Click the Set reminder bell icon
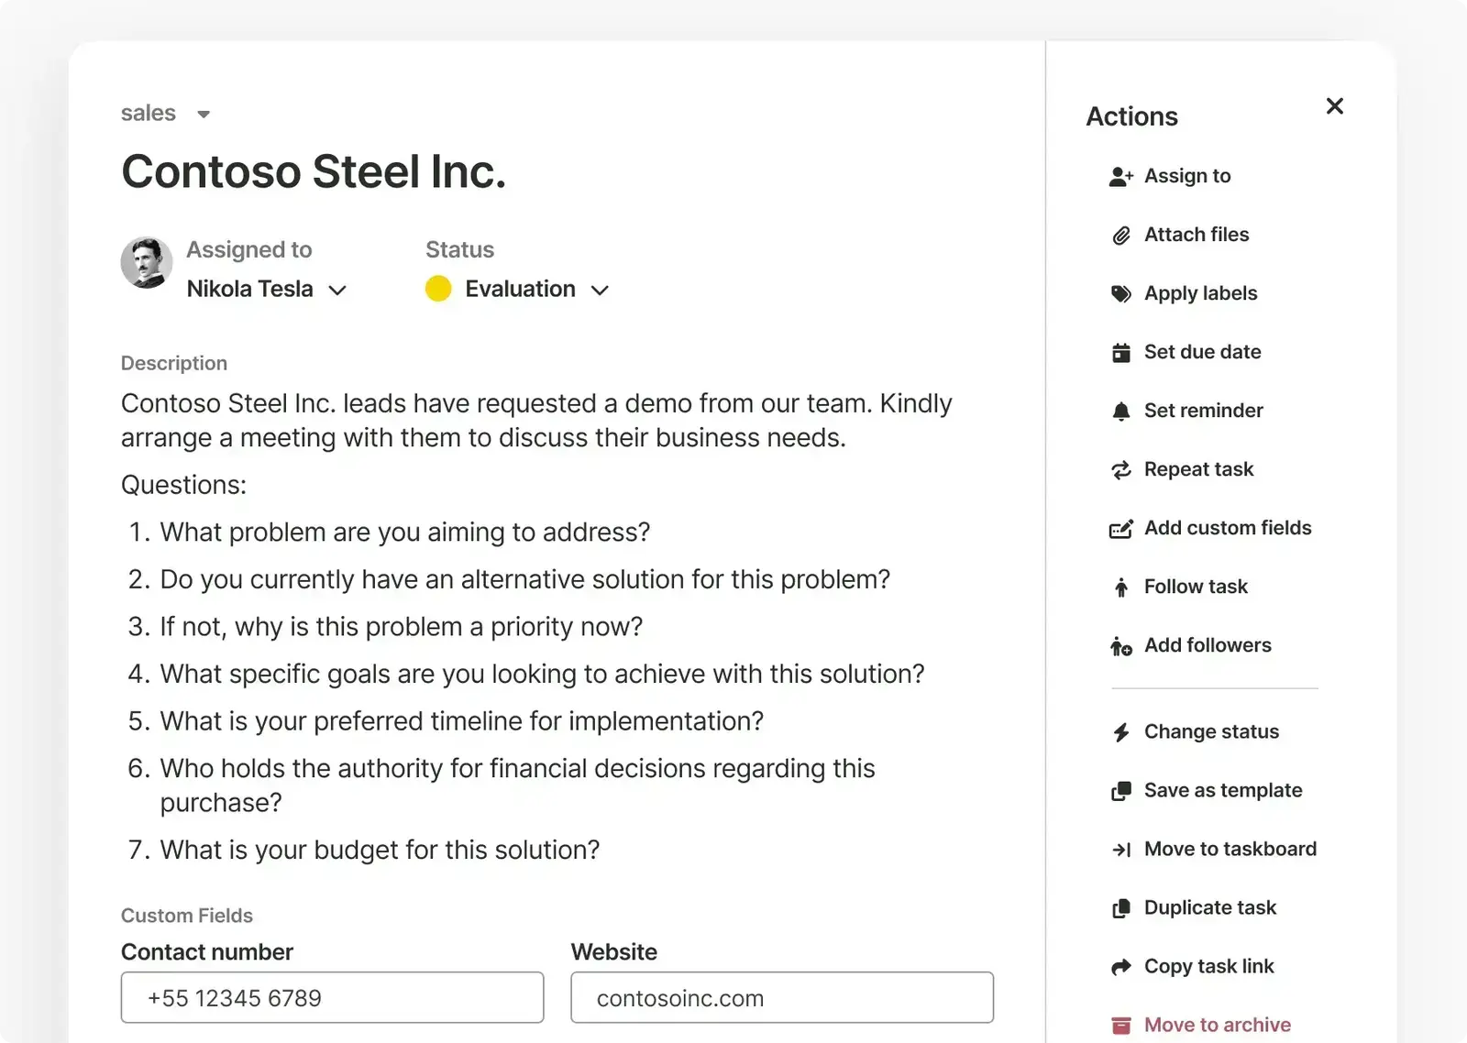Image resolution: width=1467 pixels, height=1043 pixels. coord(1120,412)
